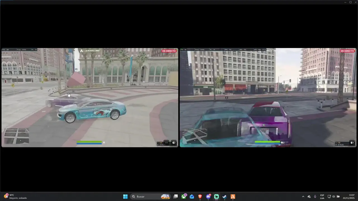
Task: Open the orange A app in the taskbar
Action: point(233,197)
